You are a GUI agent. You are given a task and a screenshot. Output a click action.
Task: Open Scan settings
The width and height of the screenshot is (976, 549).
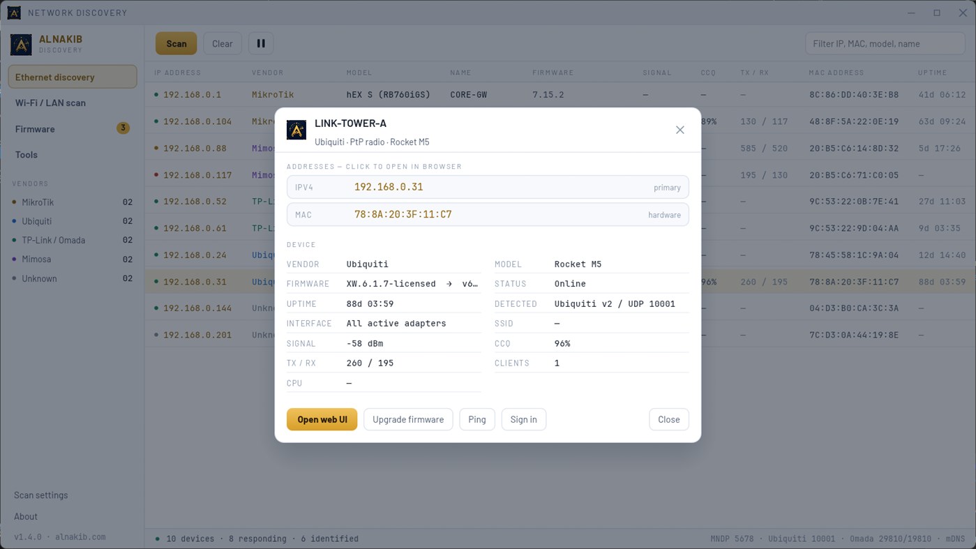click(x=41, y=495)
